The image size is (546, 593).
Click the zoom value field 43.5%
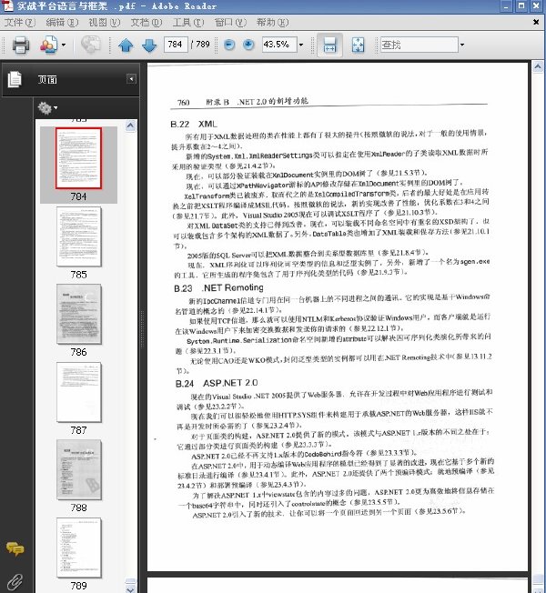tap(278, 45)
